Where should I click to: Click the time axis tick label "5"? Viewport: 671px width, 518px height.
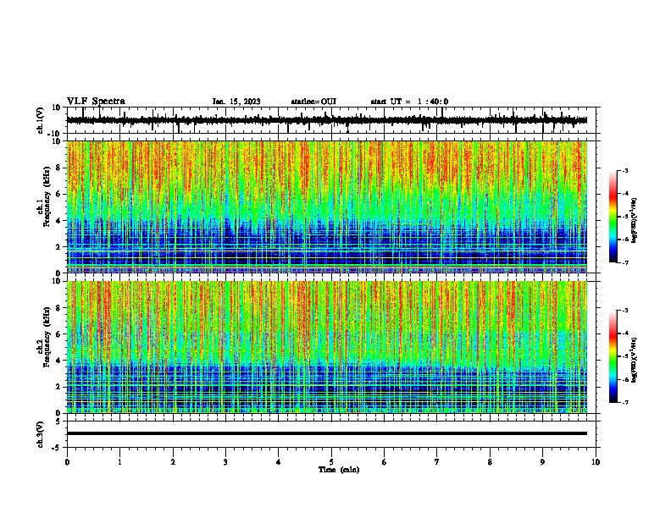coord(331,462)
